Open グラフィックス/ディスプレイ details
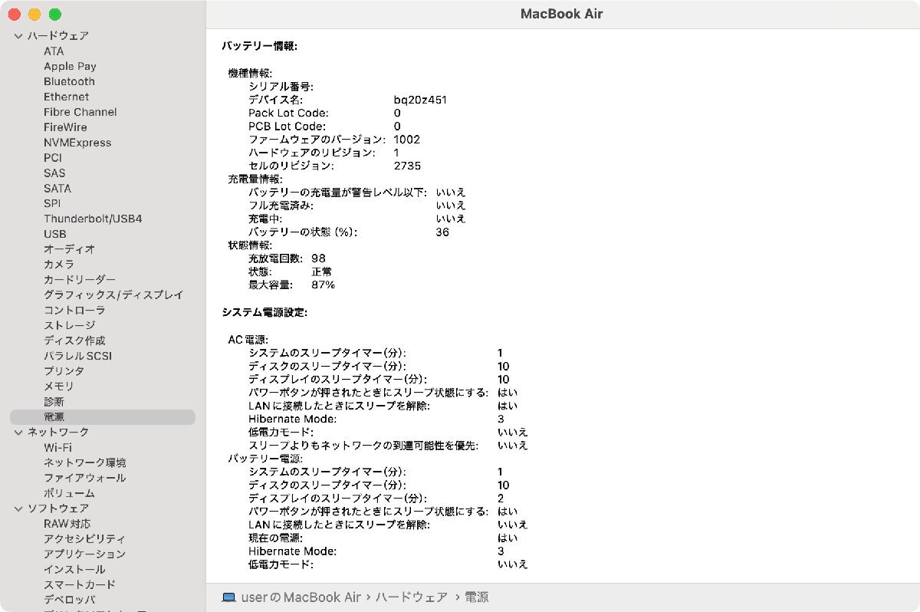This screenshot has height=612, width=920. [x=113, y=294]
